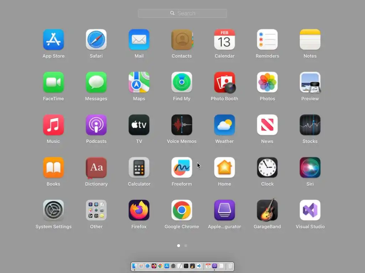Open Safari from the Dock
Screen dimensions: 365x273
(x=148, y=266)
